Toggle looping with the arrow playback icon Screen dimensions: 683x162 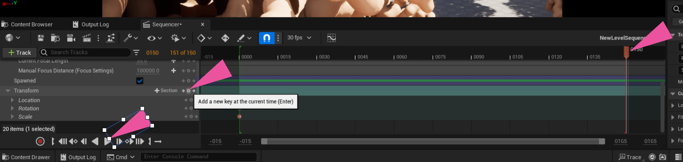[158, 141]
